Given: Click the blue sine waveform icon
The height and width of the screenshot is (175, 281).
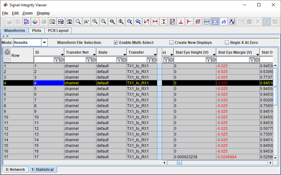Looking at the screenshot, I should [232, 22].
